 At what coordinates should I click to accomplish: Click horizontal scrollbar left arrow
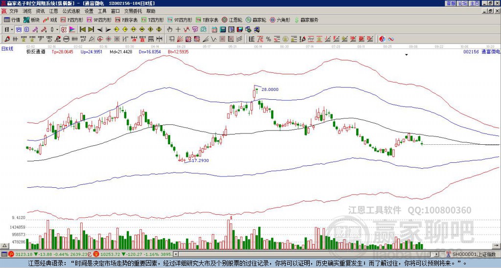coord(176,254)
